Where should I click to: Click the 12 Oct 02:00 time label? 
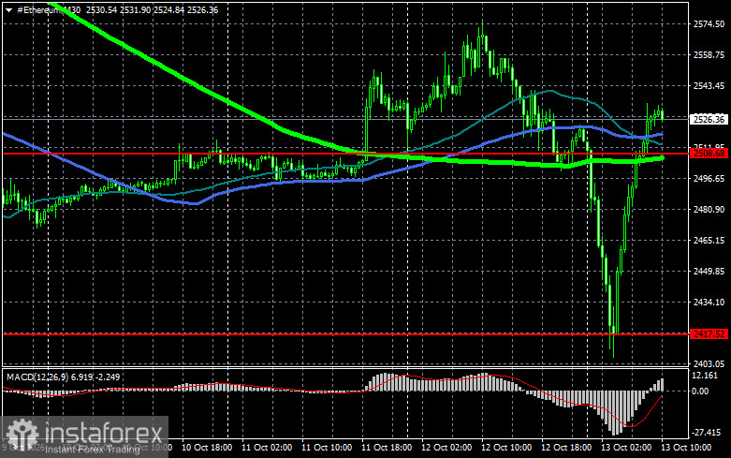coord(446,448)
